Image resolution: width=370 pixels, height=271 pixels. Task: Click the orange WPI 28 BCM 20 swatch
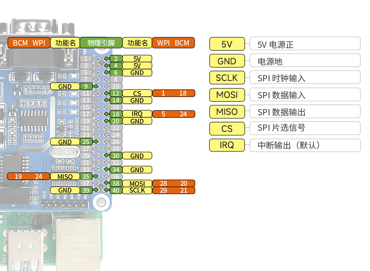click(173, 184)
